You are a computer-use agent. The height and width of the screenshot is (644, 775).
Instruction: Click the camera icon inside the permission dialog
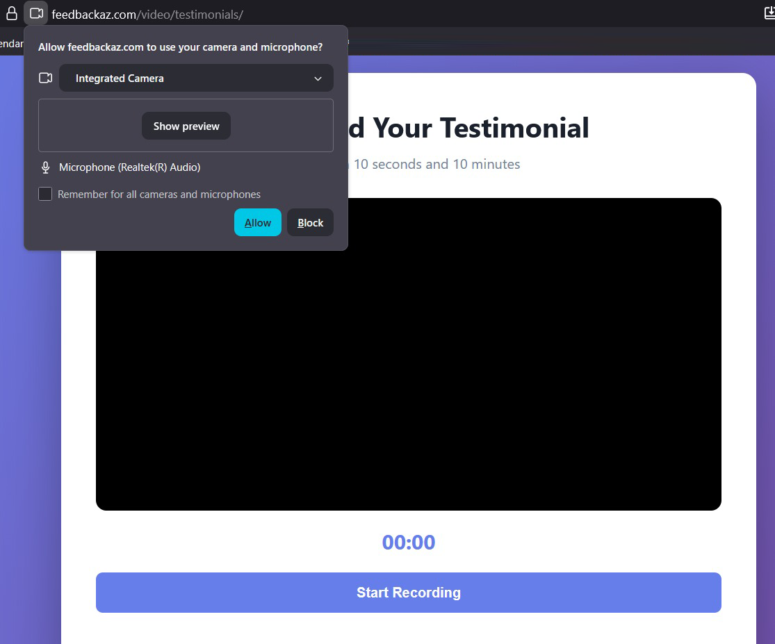(x=45, y=78)
